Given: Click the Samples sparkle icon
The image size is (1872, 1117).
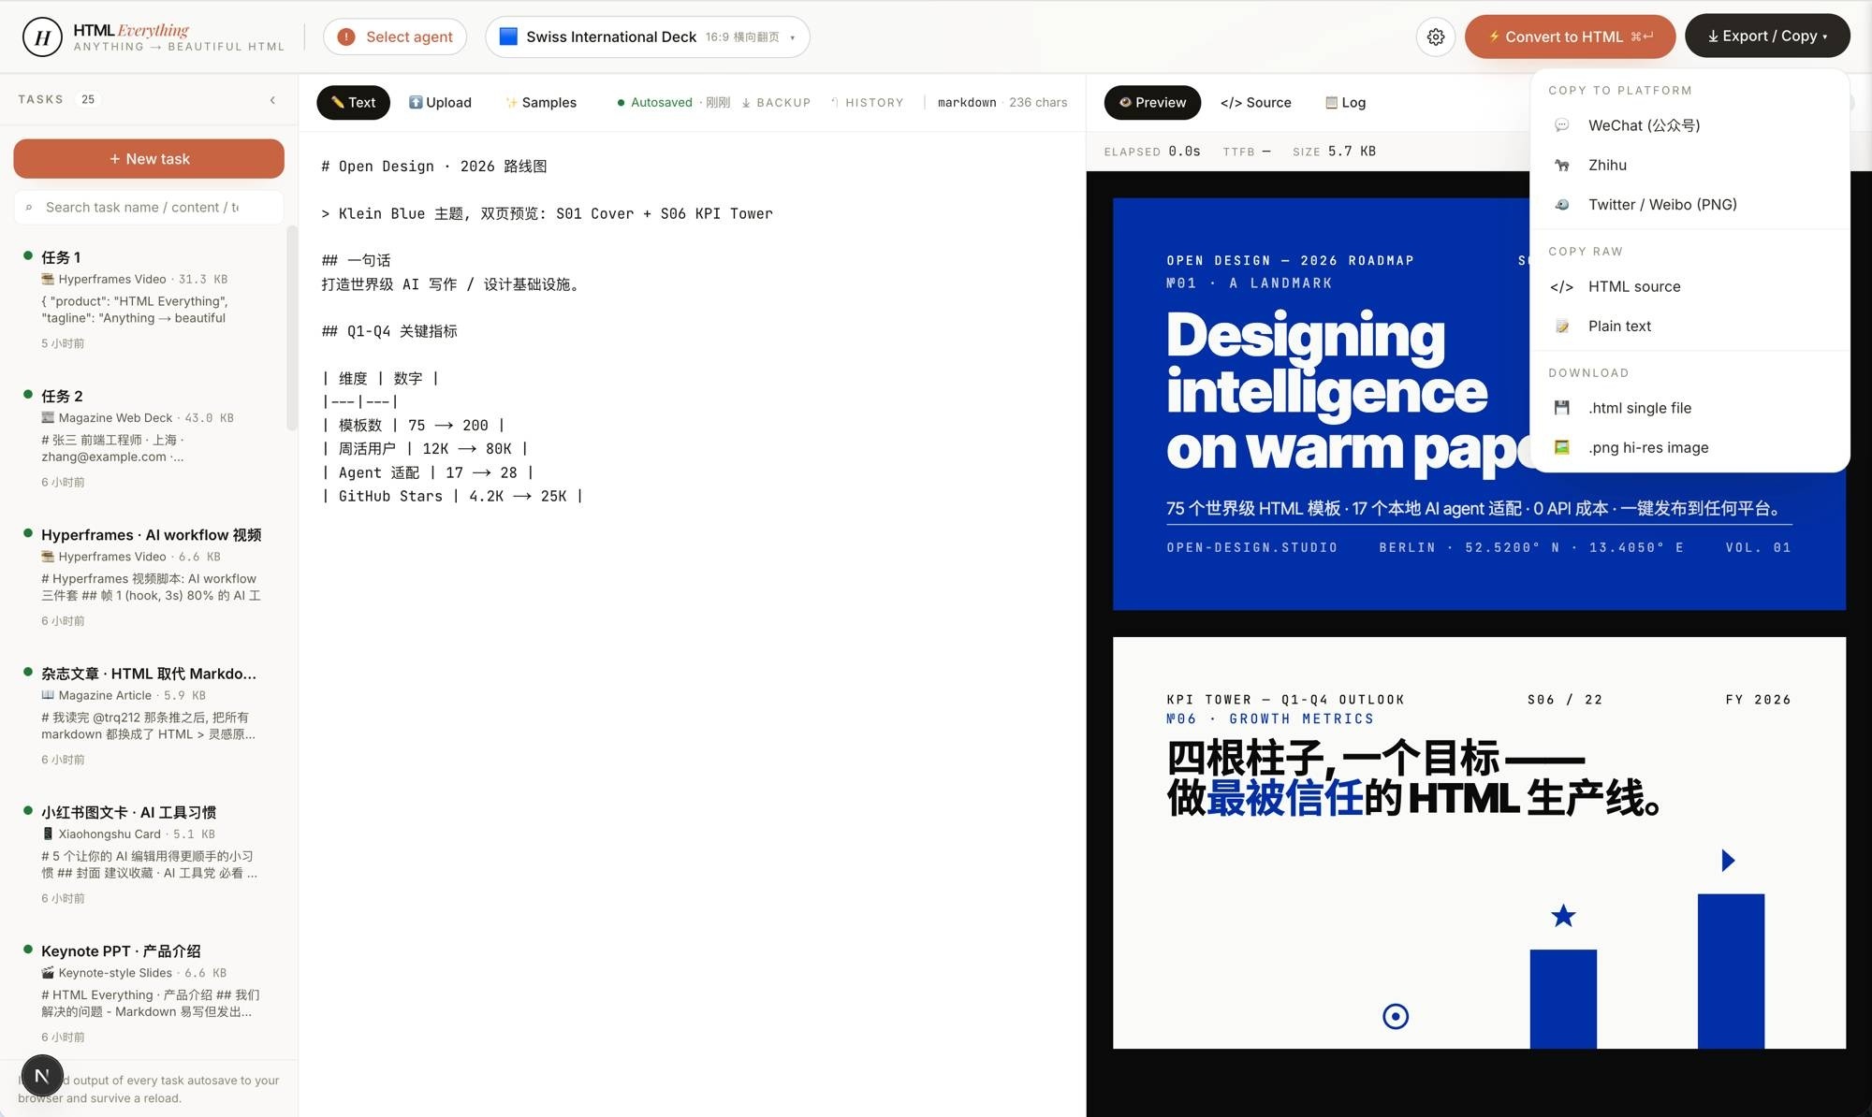Looking at the screenshot, I should click(511, 102).
